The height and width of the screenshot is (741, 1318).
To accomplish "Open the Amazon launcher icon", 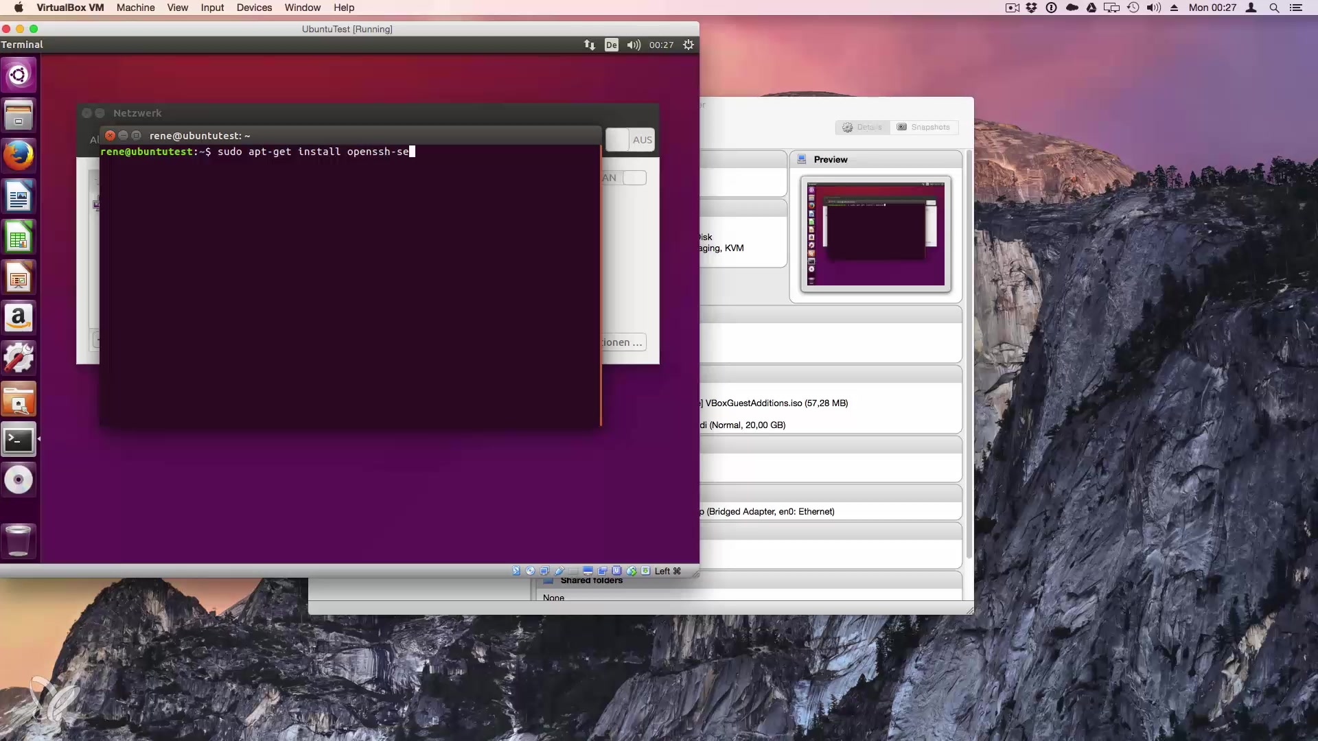I will (19, 318).
